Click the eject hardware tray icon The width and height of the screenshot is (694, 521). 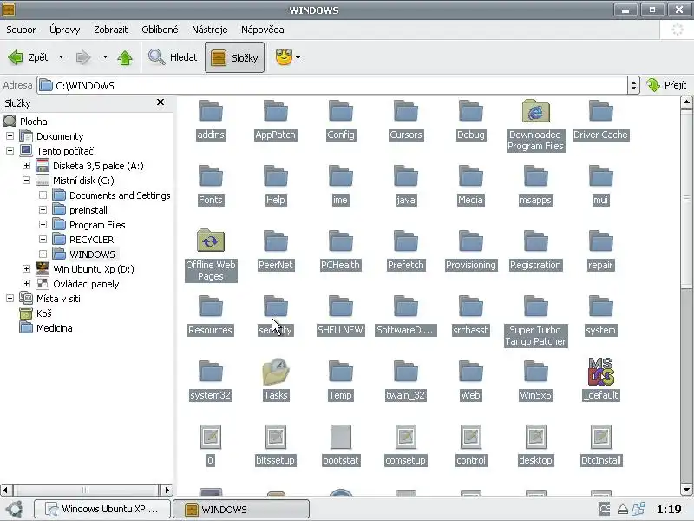coord(622,509)
